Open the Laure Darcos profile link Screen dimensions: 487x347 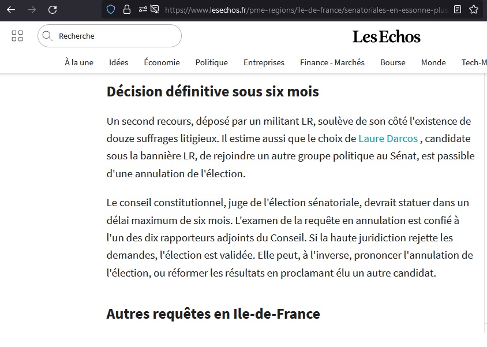tap(388, 139)
